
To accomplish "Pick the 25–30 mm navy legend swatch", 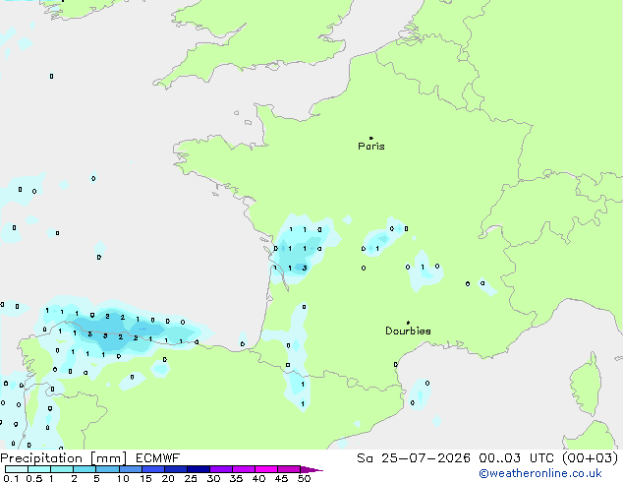I will (198, 469).
